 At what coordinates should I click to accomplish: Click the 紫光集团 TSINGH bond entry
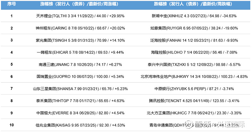pyautogui.click(x=80, y=41)
